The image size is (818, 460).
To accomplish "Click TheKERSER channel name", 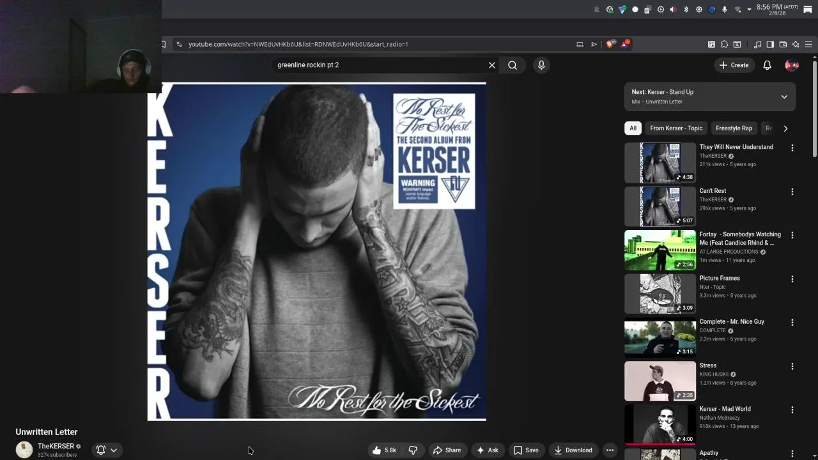I will click(56, 446).
